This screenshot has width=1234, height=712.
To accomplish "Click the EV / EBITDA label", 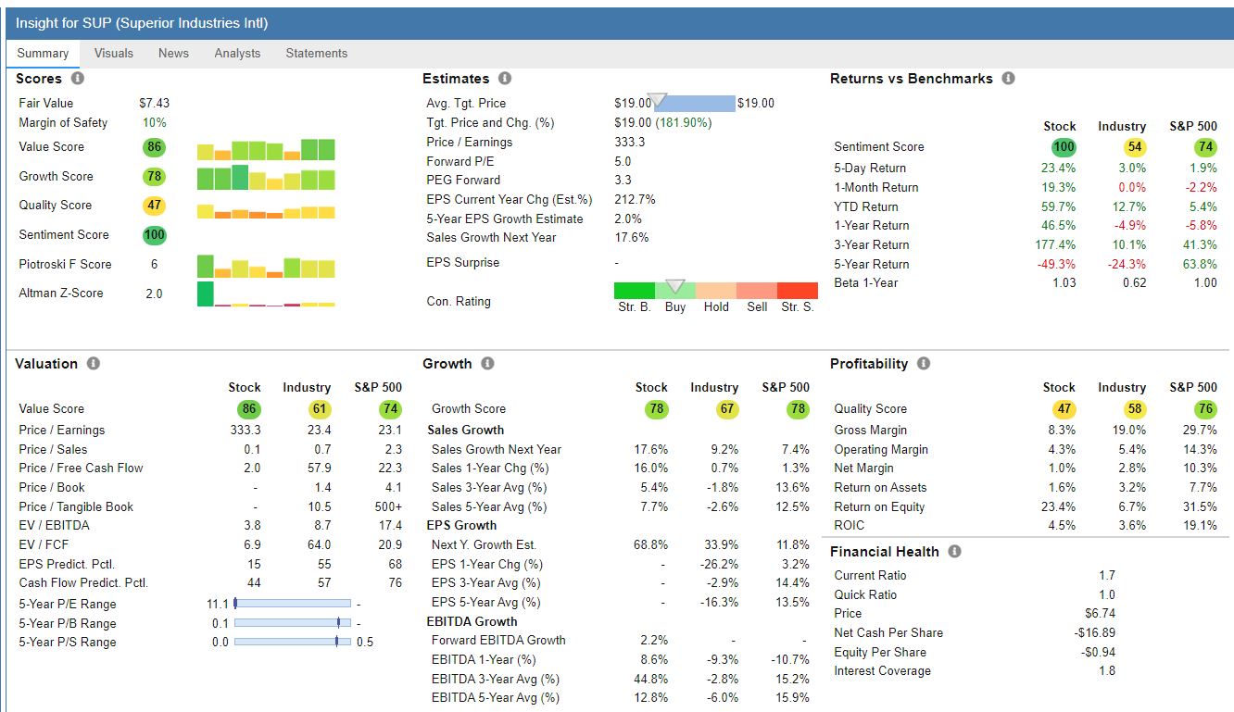I will [55, 526].
